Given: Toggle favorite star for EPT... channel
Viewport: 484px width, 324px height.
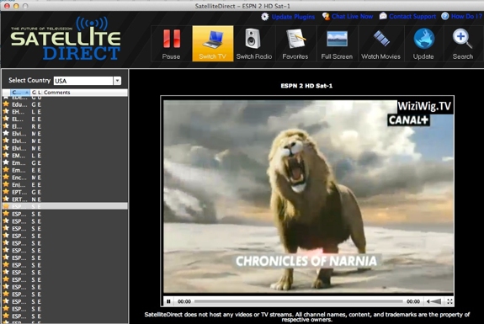Looking at the screenshot, I should [6, 192].
